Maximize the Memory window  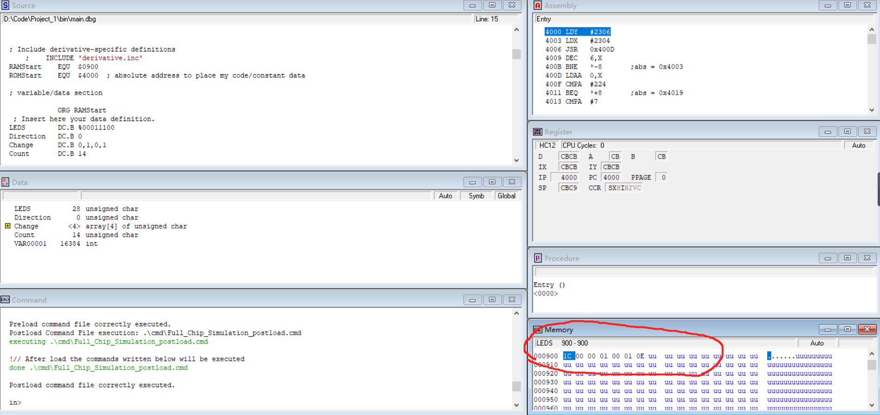(x=848, y=329)
